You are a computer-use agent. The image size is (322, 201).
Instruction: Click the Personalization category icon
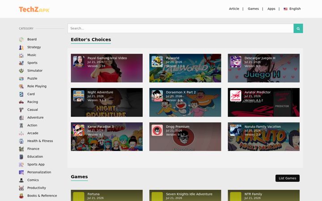point(21,172)
